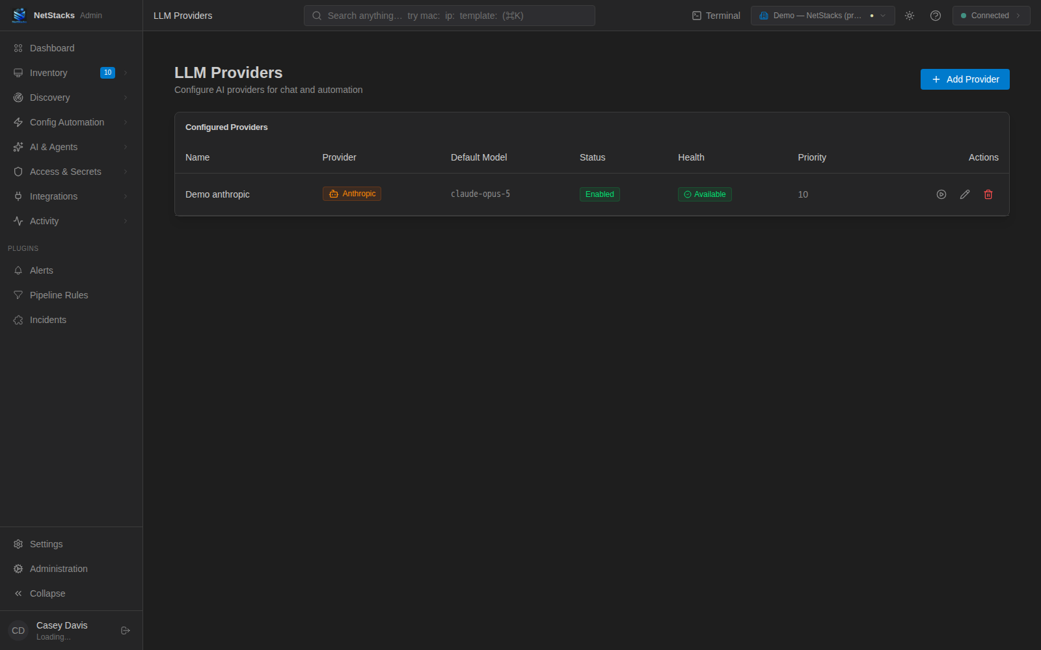
Task: Click the Connected status button
Action: pyautogui.click(x=991, y=16)
